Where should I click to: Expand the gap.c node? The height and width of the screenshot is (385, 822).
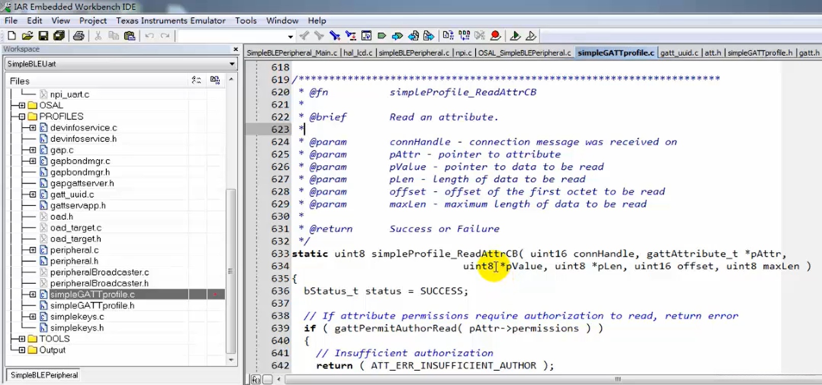(33, 150)
